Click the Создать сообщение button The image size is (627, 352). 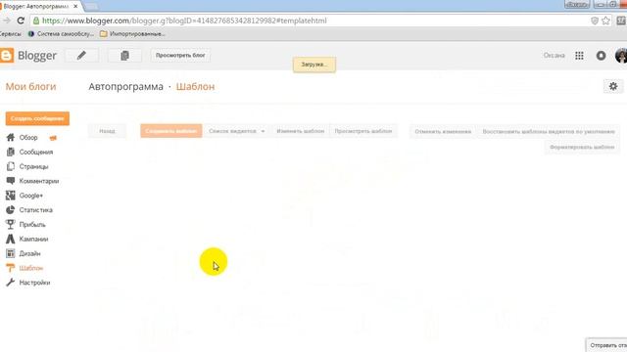click(37, 118)
